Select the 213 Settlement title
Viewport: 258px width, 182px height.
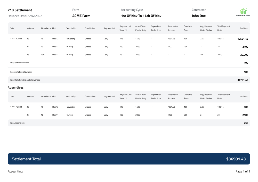[20, 10]
